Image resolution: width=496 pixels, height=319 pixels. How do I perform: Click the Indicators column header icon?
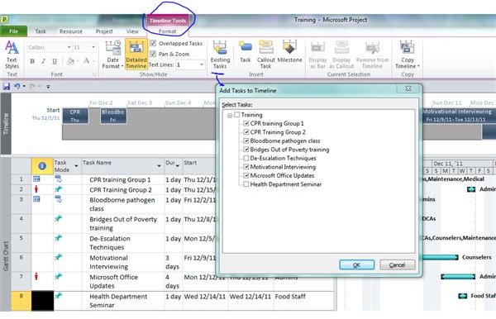click(42, 166)
